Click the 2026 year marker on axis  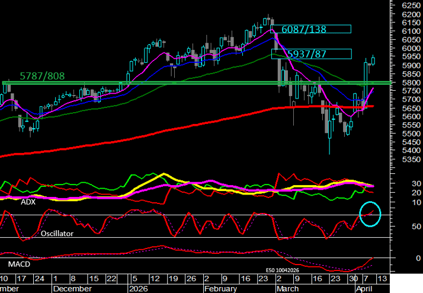[x=139, y=288]
